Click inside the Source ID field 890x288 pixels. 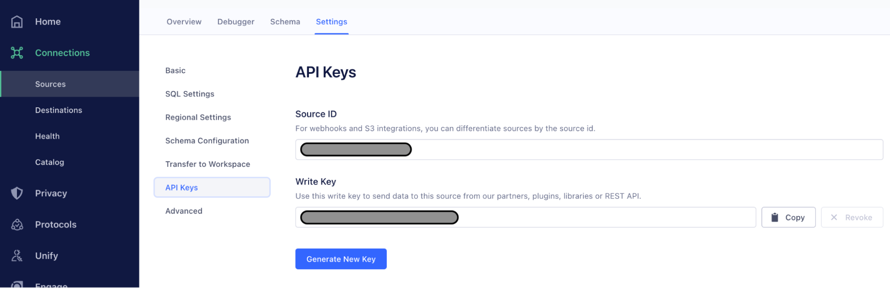point(534,149)
